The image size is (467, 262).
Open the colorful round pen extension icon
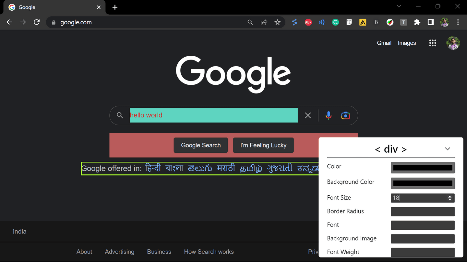pyautogui.click(x=390, y=22)
